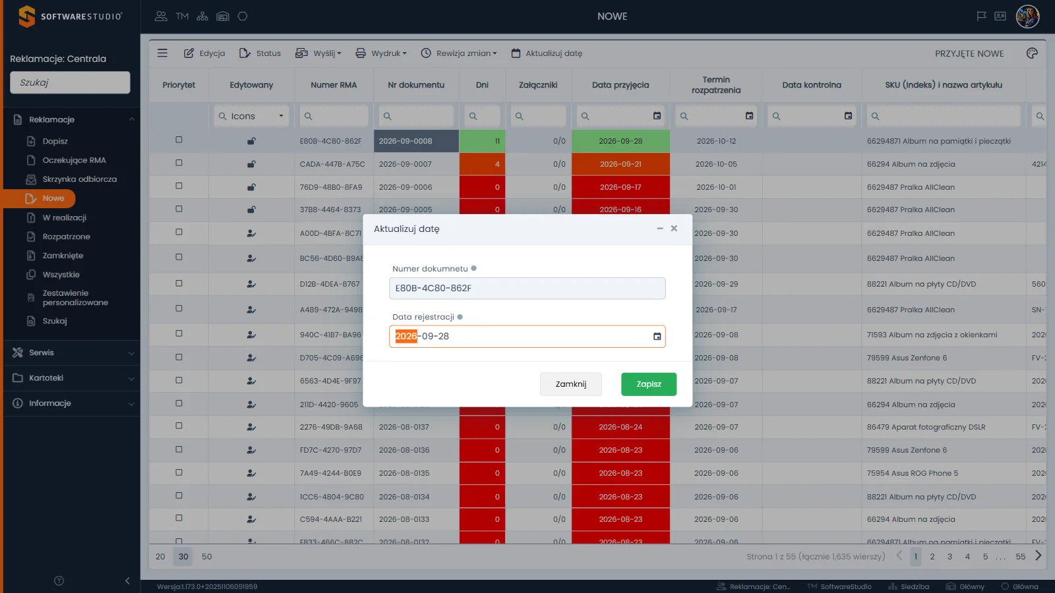Screen dimensions: 1055x593
Task: Click the help icon at sidebar bottom
Action: point(59,580)
